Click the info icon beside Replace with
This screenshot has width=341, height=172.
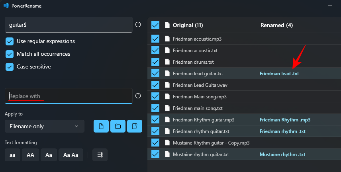138,96
